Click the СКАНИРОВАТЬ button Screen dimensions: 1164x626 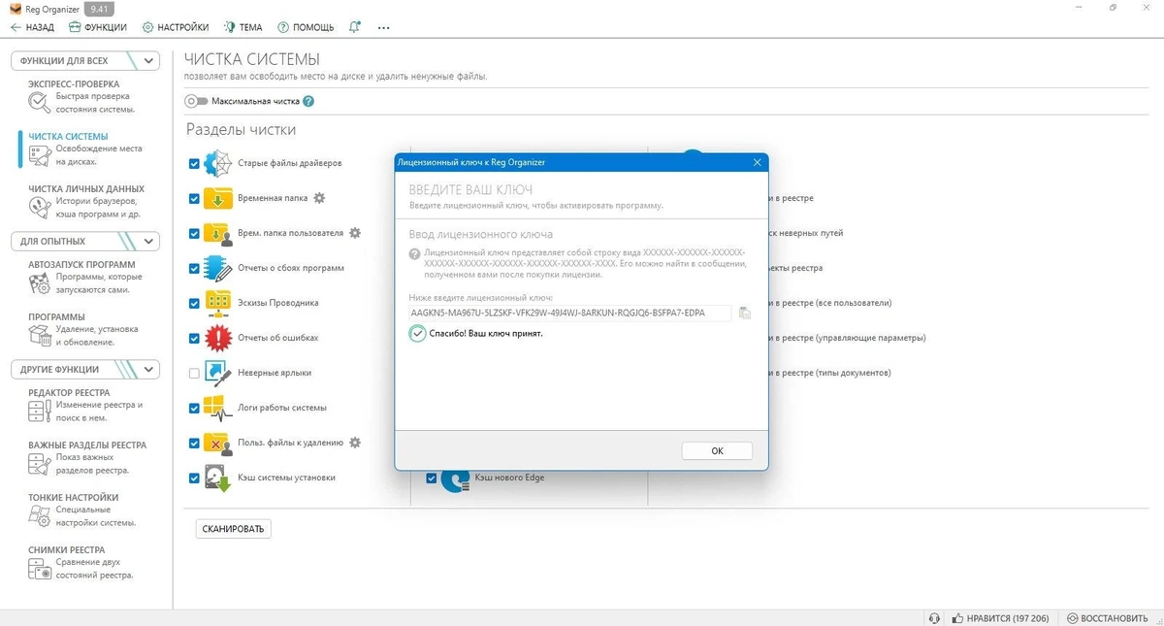pyautogui.click(x=234, y=529)
